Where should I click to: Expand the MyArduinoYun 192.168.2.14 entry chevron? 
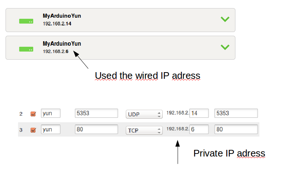(225, 19)
